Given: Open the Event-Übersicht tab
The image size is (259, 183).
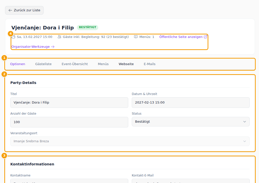Looking at the screenshot, I should (x=75, y=64).
